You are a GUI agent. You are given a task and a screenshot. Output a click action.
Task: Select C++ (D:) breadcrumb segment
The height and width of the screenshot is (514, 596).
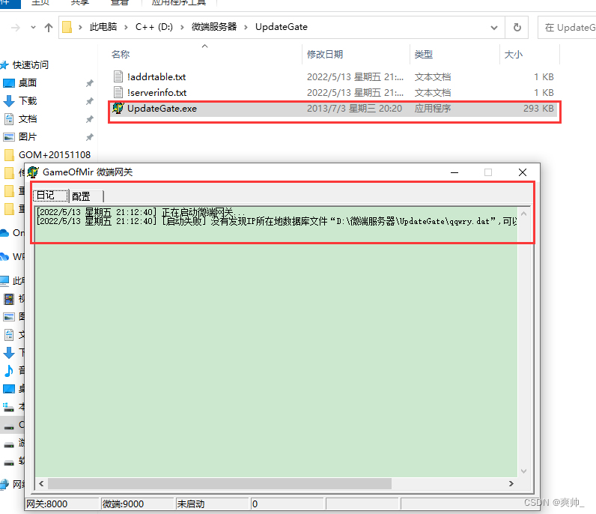click(154, 27)
